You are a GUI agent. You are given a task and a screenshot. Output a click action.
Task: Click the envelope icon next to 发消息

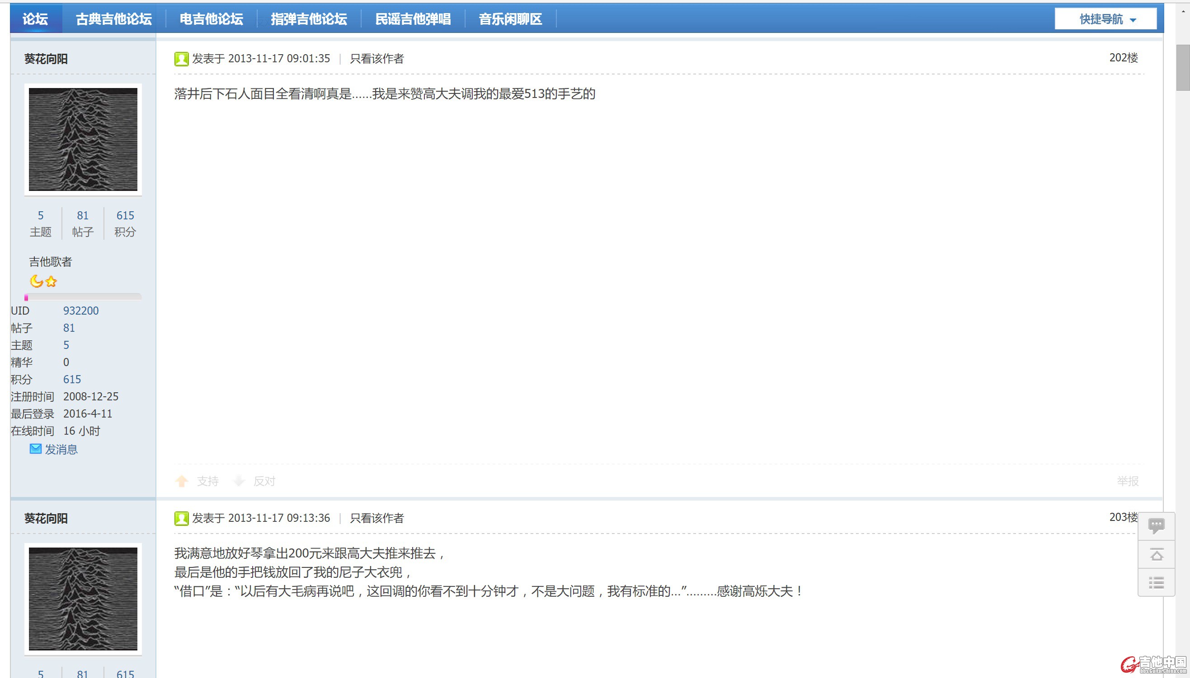click(x=35, y=449)
